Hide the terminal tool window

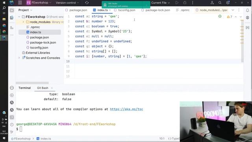pos(12,88)
